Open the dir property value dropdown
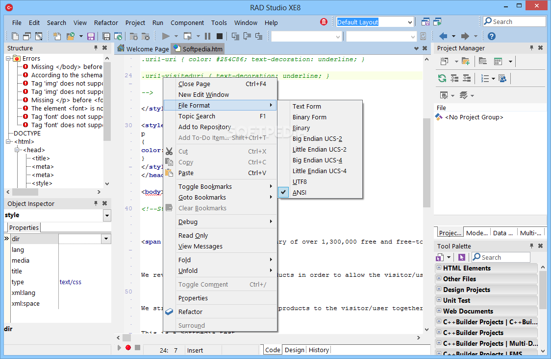Viewport: 551px width, 359px height. (106, 239)
